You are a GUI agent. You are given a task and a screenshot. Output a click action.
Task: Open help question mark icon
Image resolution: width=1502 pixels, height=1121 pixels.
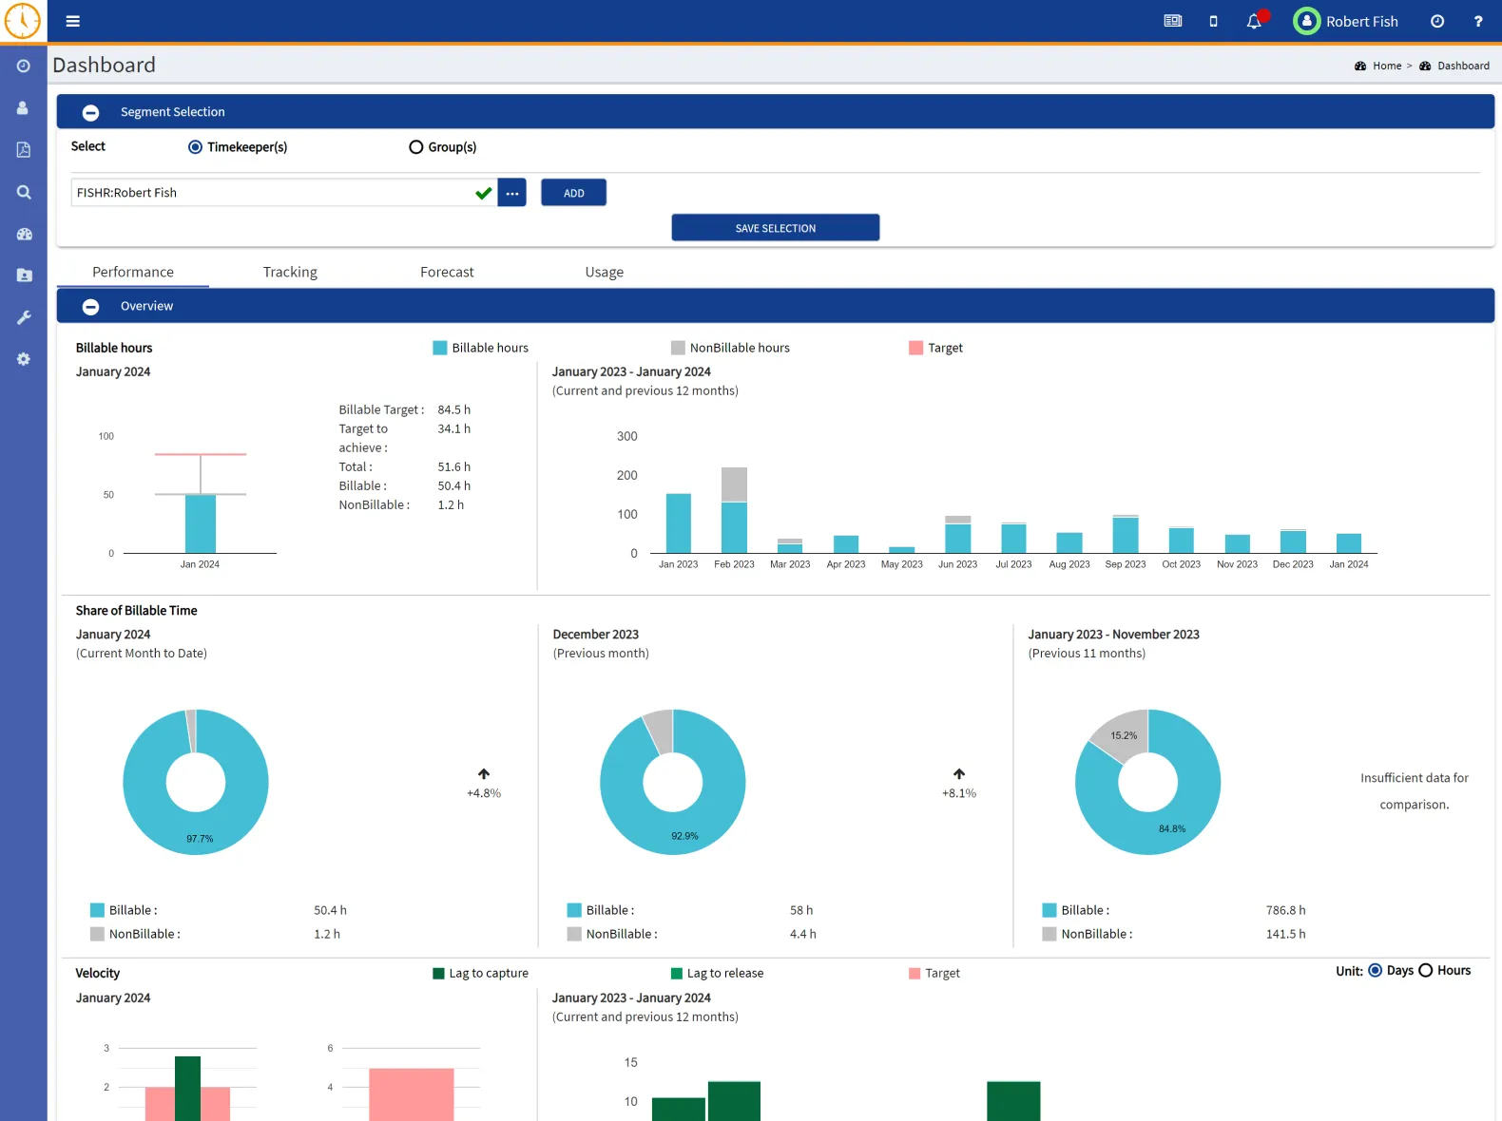1478,21
